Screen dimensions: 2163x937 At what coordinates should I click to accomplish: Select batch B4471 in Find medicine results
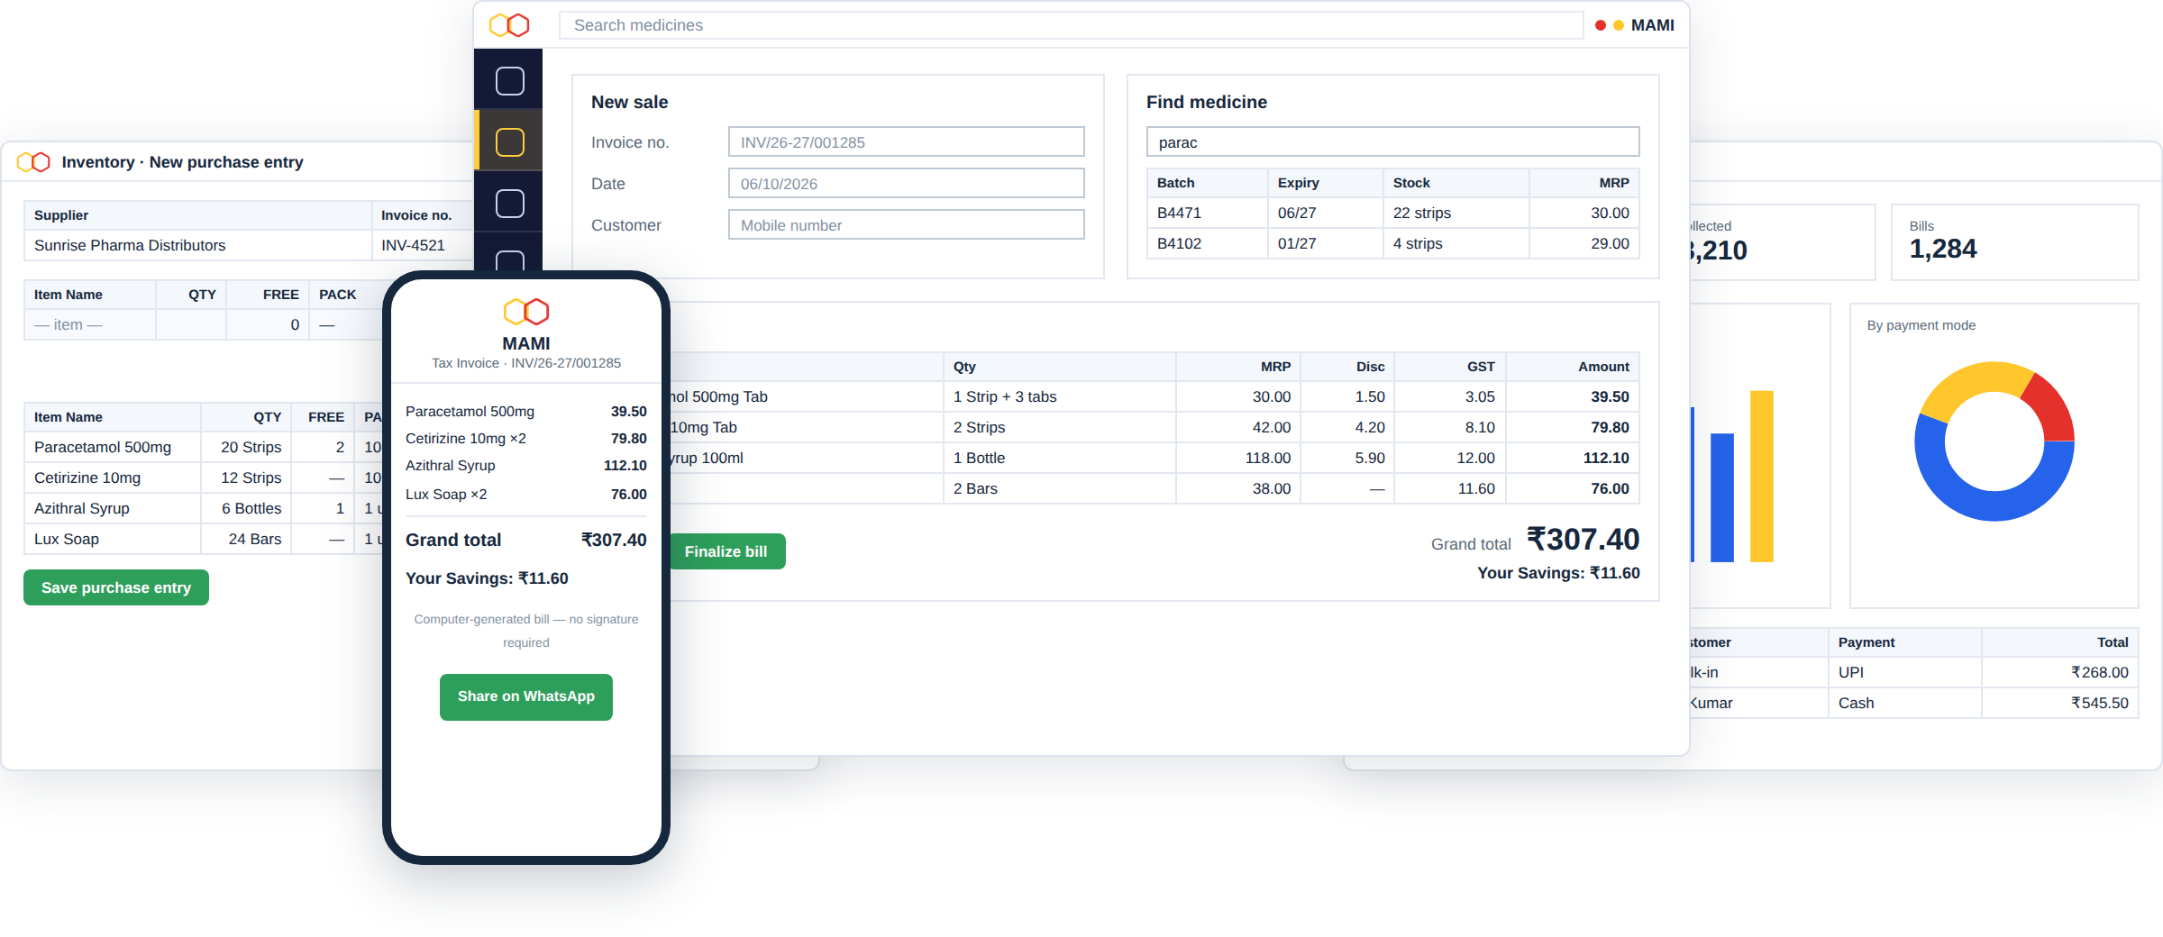point(1392,213)
